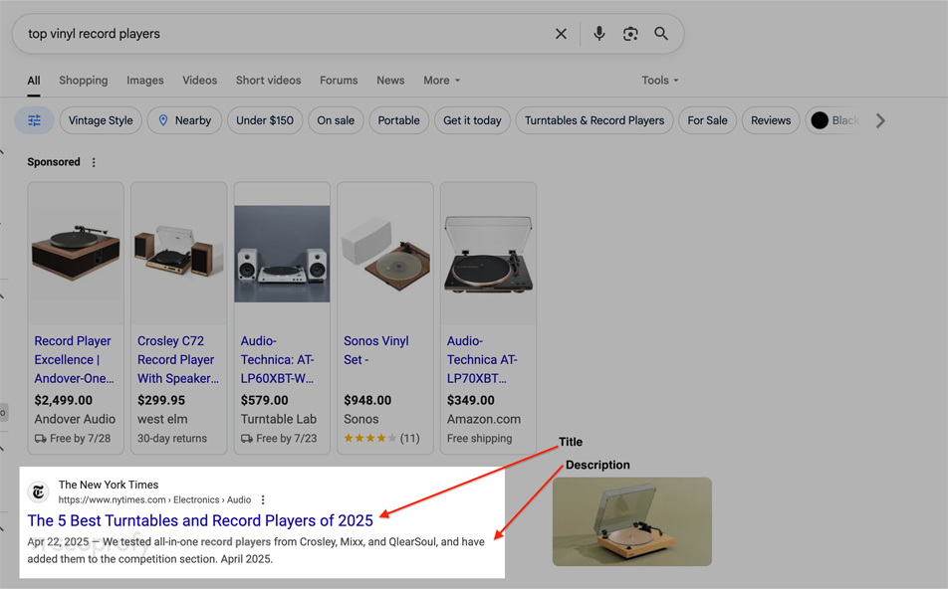The height and width of the screenshot is (589, 948).
Task: Open Sonos Vinyl Set product link
Action: pyautogui.click(x=376, y=350)
